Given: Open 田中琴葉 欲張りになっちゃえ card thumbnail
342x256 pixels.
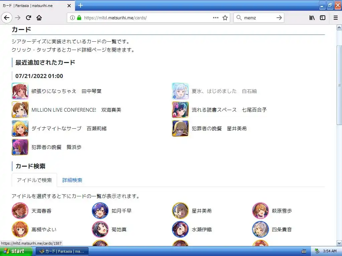Looking at the screenshot, I should [20, 91].
